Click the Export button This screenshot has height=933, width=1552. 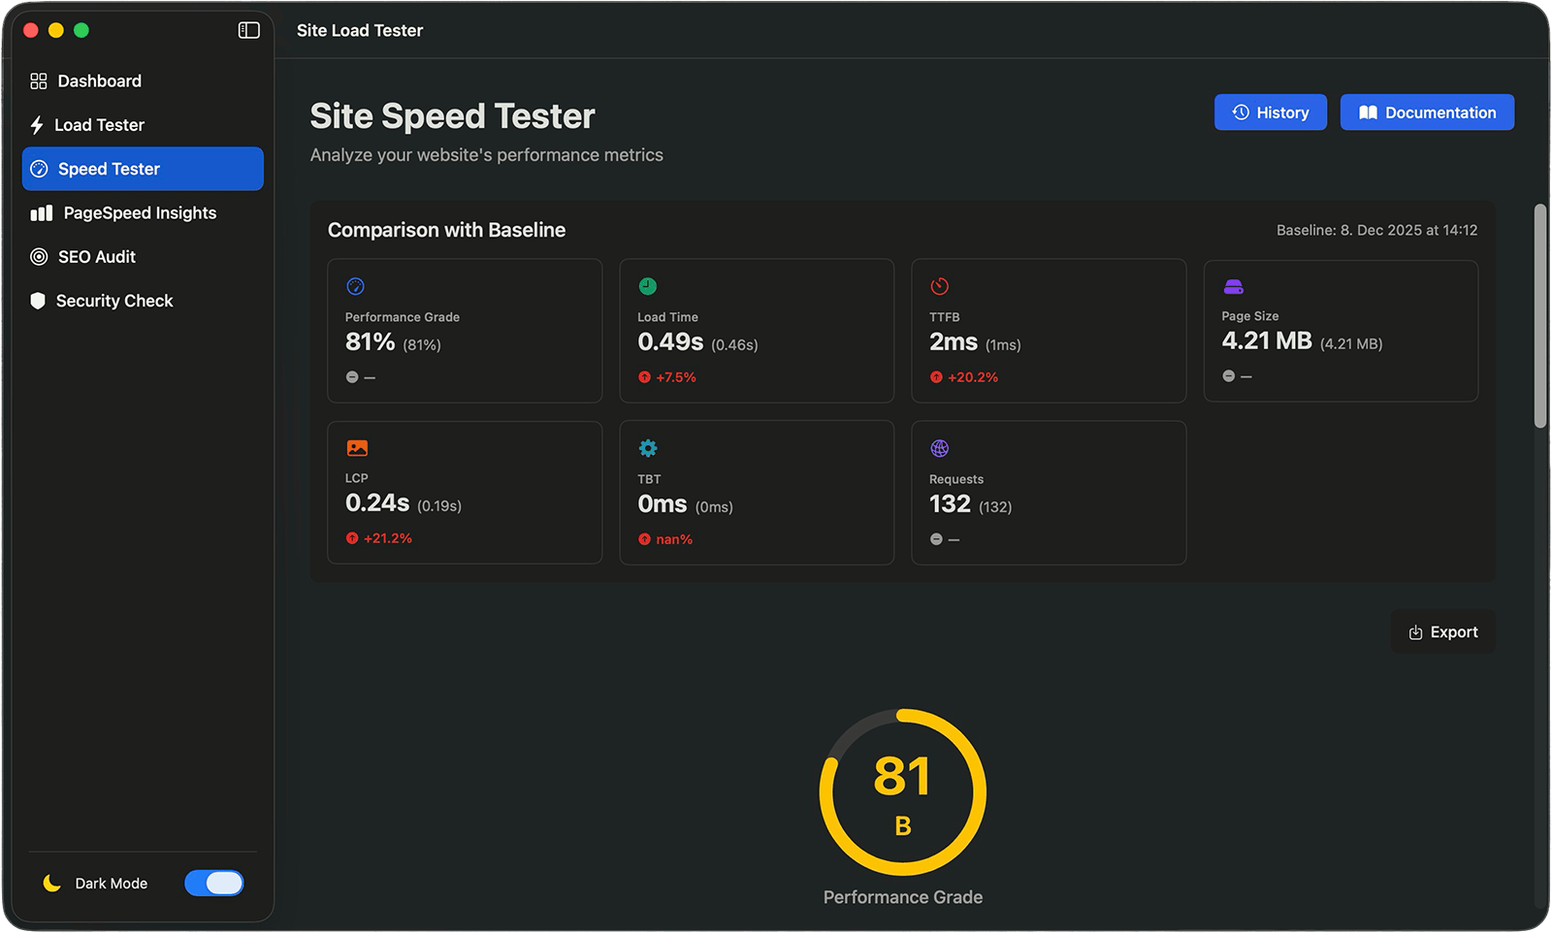coord(1442,631)
